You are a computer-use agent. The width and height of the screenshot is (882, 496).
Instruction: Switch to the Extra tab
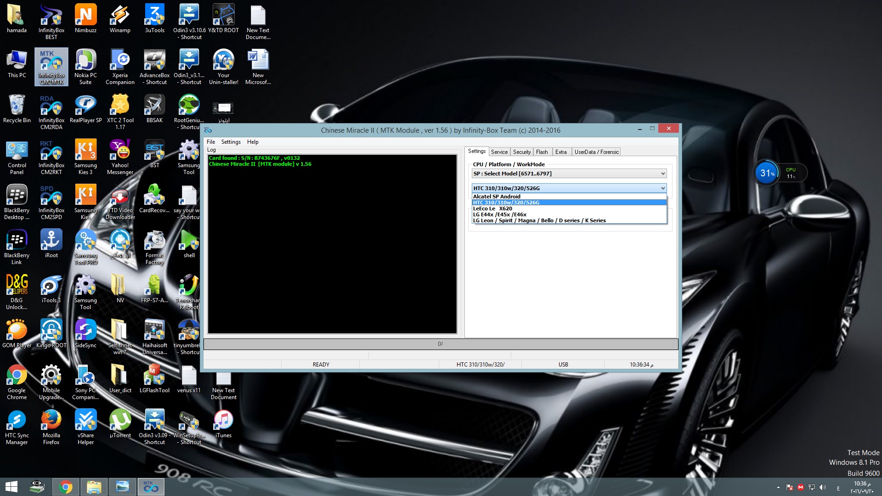click(561, 152)
